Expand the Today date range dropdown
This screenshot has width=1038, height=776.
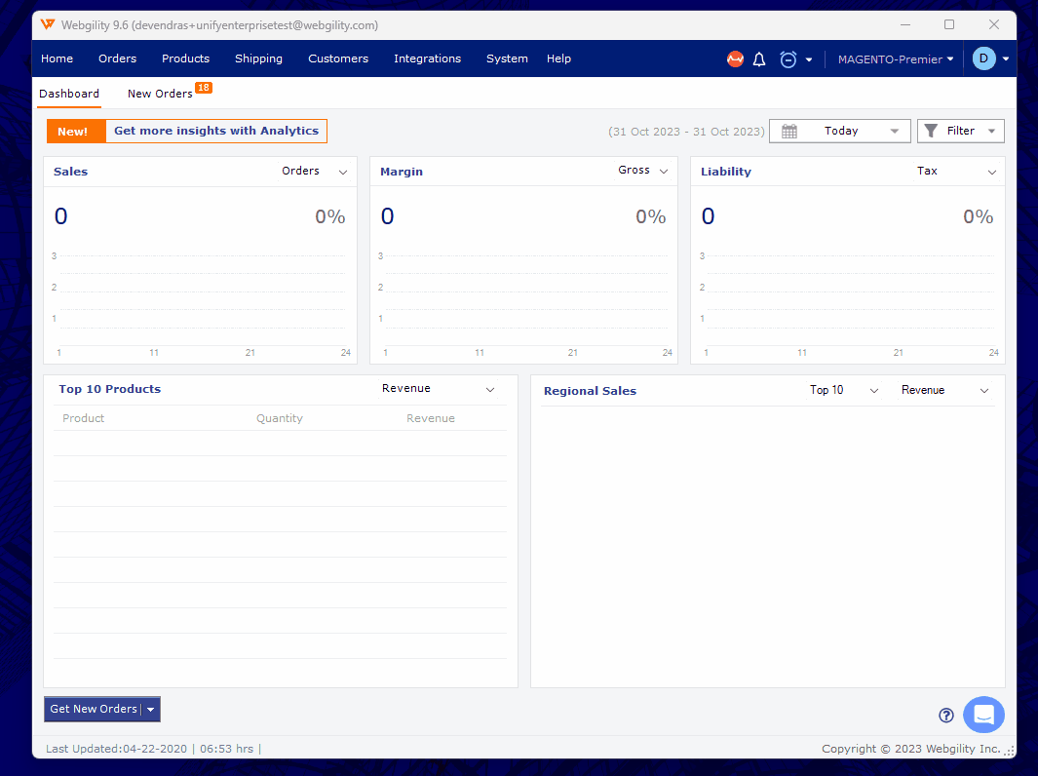tap(894, 132)
